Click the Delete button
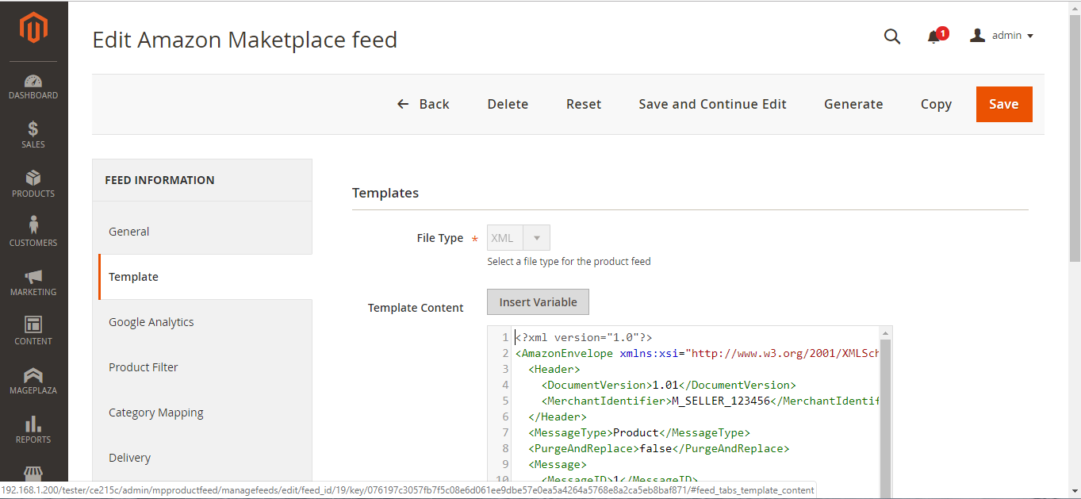 [508, 104]
